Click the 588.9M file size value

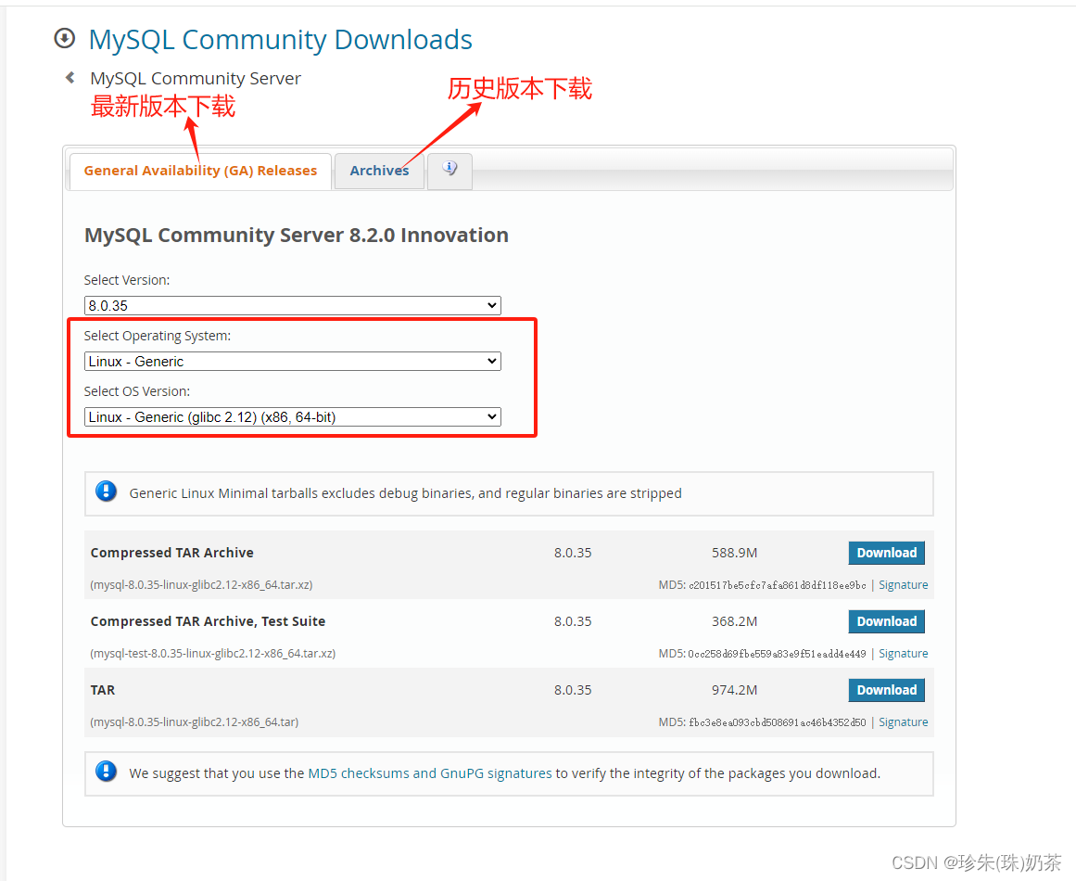[x=734, y=553]
